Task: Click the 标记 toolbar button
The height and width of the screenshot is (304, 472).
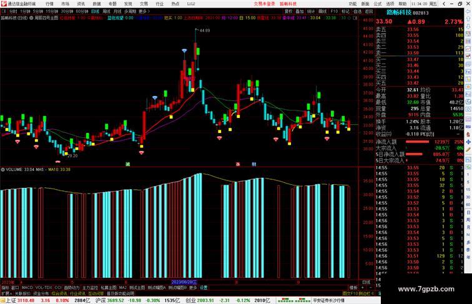Action: tap(346, 11)
